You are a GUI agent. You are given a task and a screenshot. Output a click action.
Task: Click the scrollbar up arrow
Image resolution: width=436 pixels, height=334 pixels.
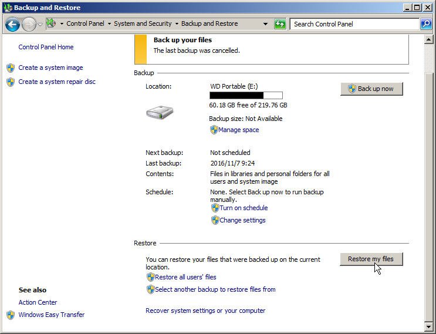(428, 40)
